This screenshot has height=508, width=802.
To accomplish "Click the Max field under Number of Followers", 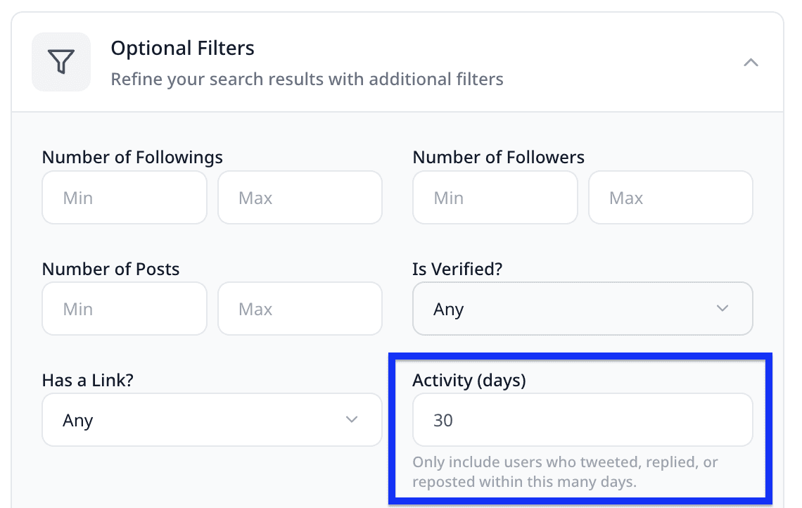I will (x=670, y=197).
